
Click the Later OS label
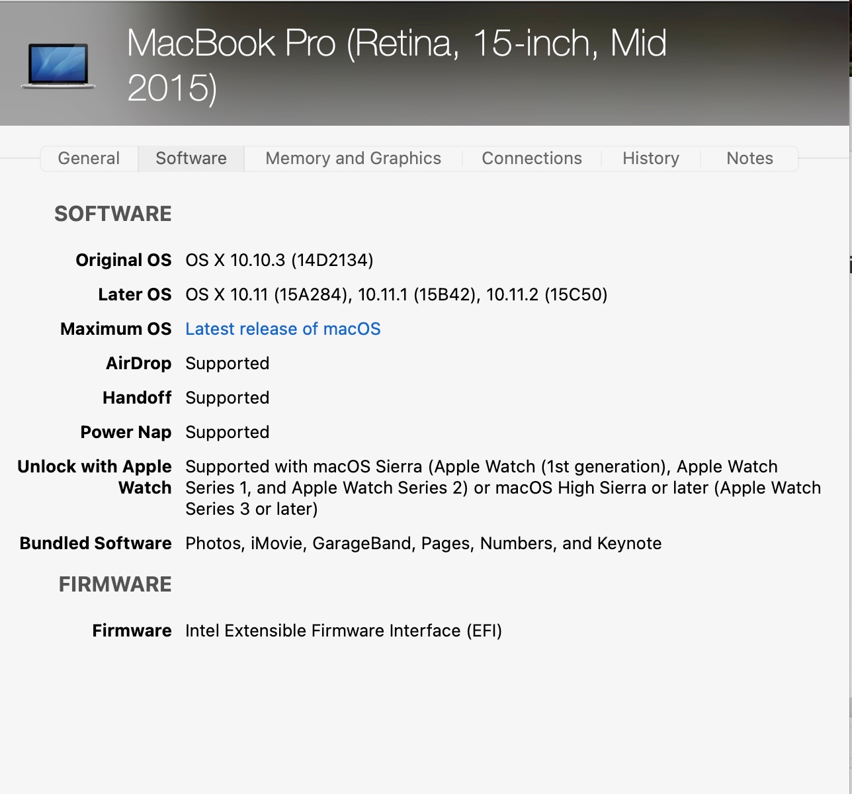coord(135,294)
